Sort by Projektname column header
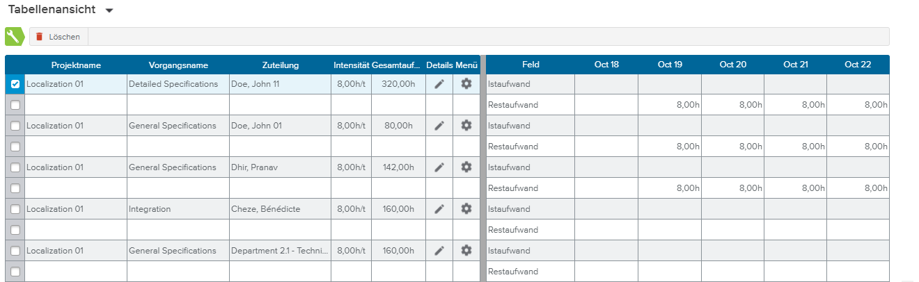919x282 pixels. tap(76, 65)
